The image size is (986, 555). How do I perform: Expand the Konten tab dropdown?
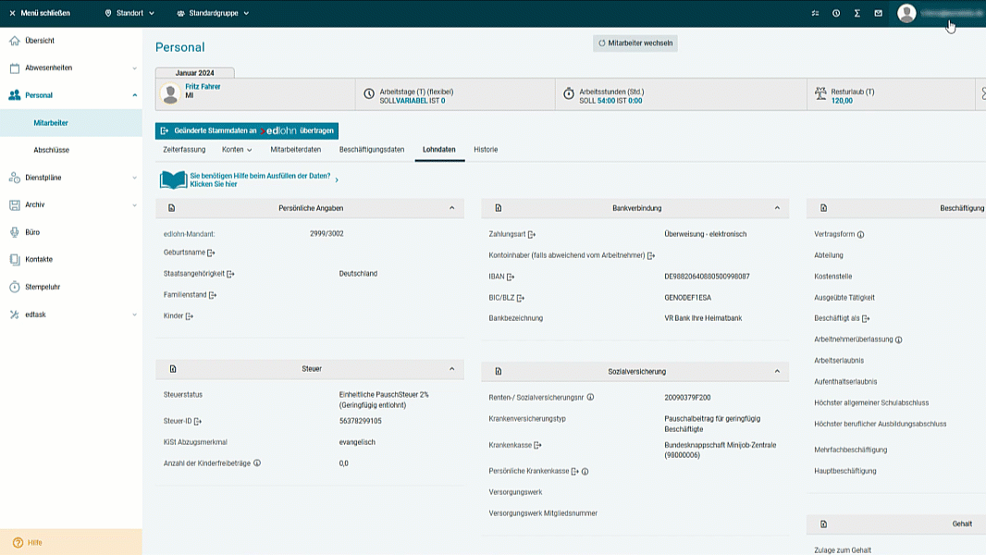[x=237, y=150]
